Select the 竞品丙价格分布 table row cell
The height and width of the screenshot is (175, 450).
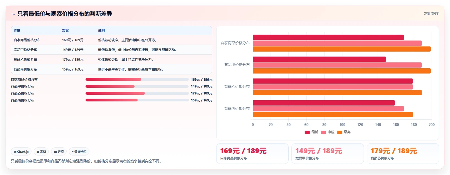[x=25, y=69]
